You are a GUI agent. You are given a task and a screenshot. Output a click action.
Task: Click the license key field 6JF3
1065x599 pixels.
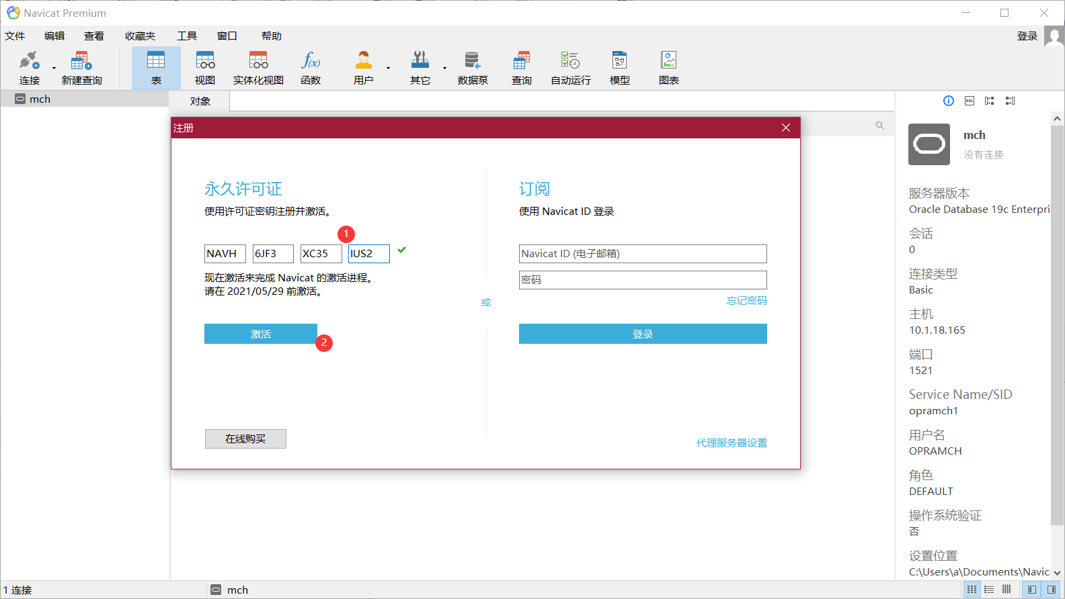coord(273,254)
